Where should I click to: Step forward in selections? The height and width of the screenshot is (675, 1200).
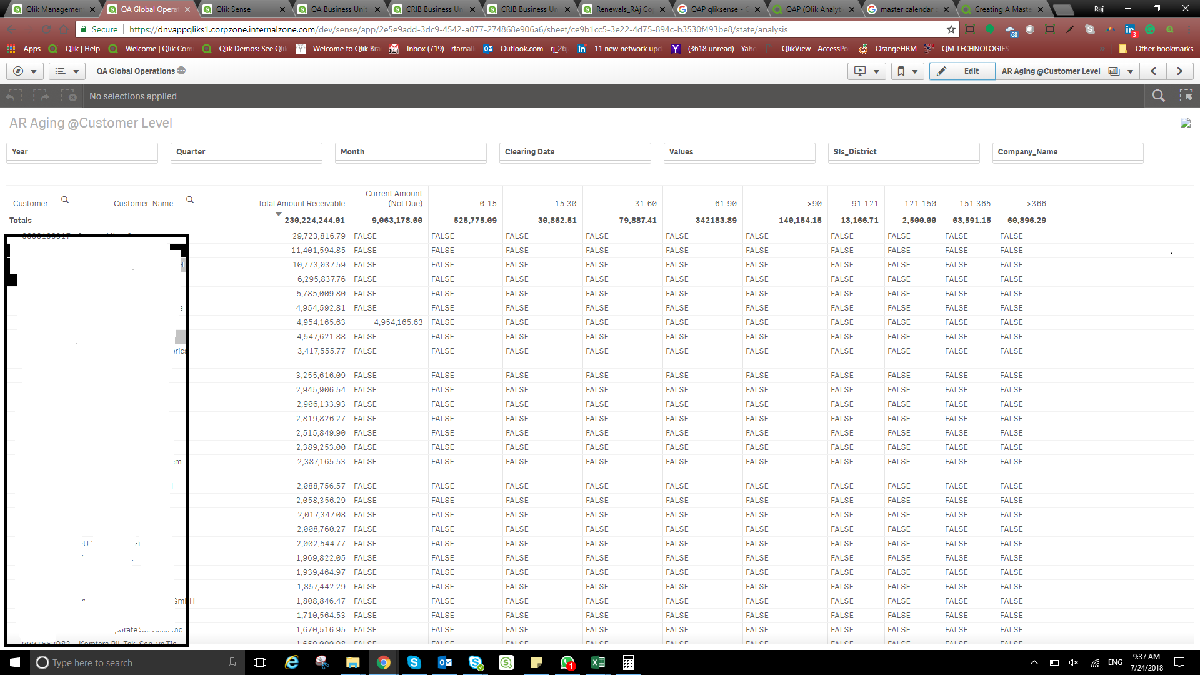pos(41,96)
